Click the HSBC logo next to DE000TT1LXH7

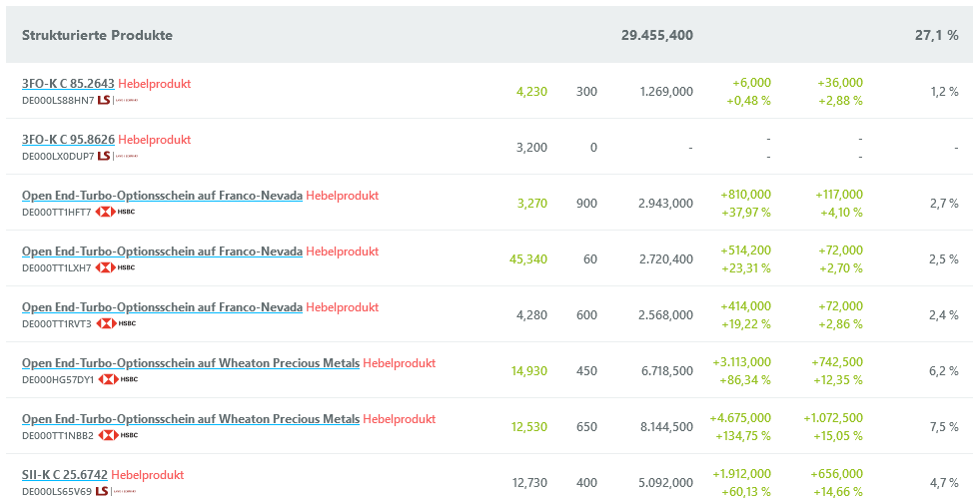coord(114,267)
